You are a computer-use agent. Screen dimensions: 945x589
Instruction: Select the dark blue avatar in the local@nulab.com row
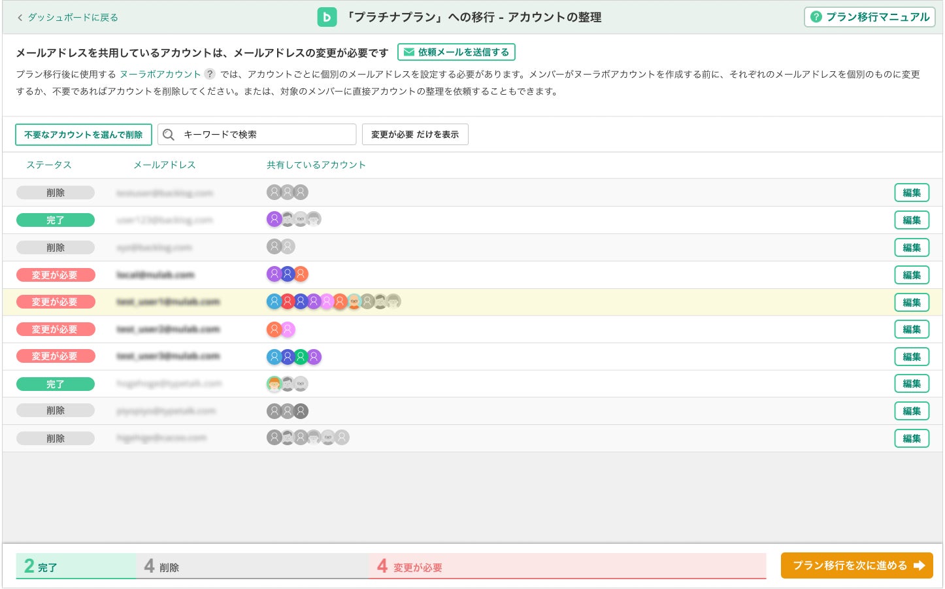point(288,274)
